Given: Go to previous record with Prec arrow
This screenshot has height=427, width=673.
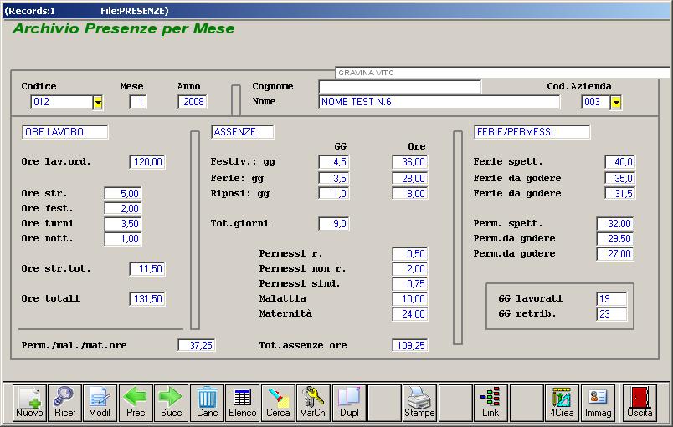Looking at the screenshot, I should click(136, 403).
